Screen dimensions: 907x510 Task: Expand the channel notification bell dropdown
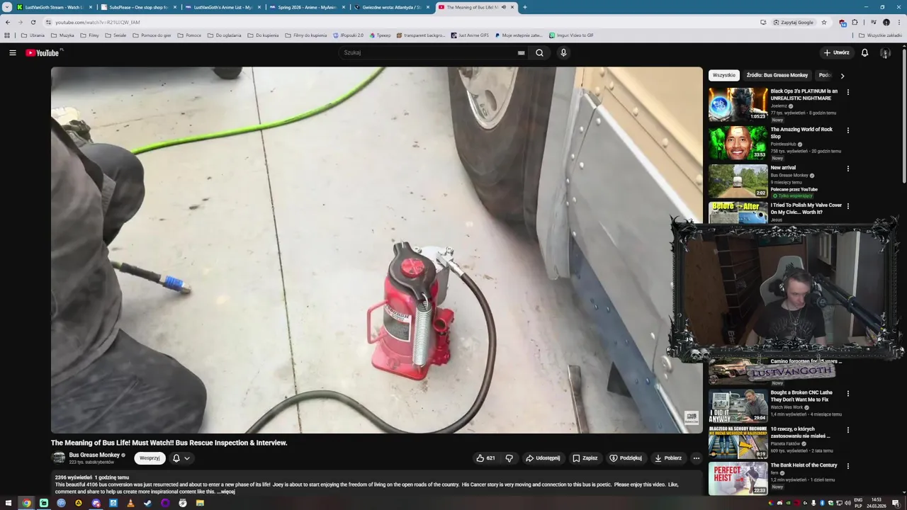181,458
